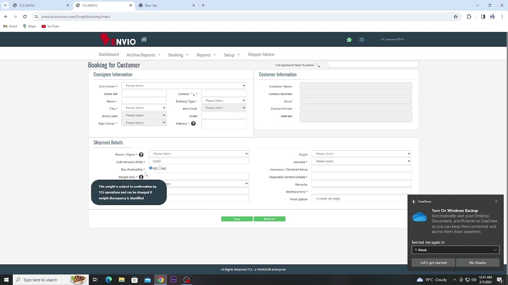The image size is (508, 285).
Task: Show the Pieces / Flyers help icon
Action: [141, 155]
